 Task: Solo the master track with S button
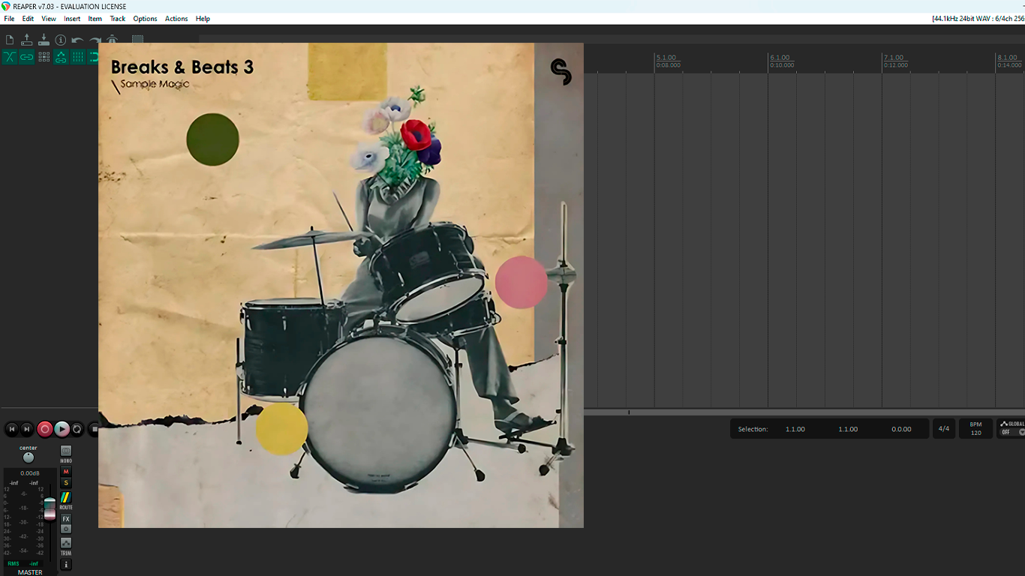[66, 482]
